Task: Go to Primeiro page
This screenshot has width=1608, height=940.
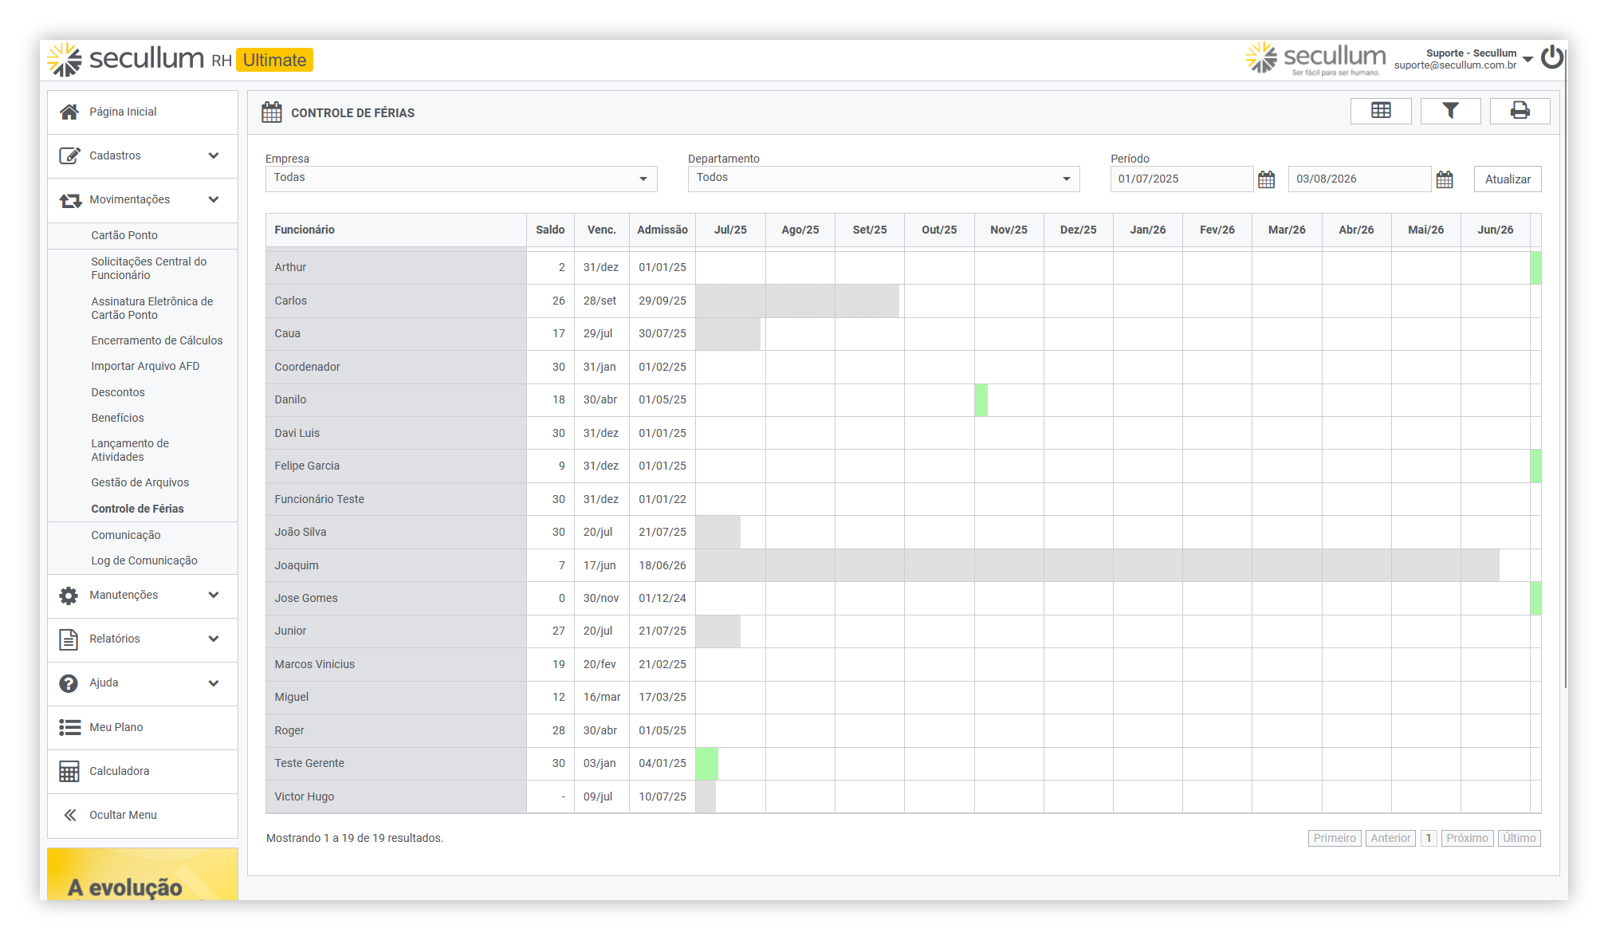Action: (x=1335, y=838)
